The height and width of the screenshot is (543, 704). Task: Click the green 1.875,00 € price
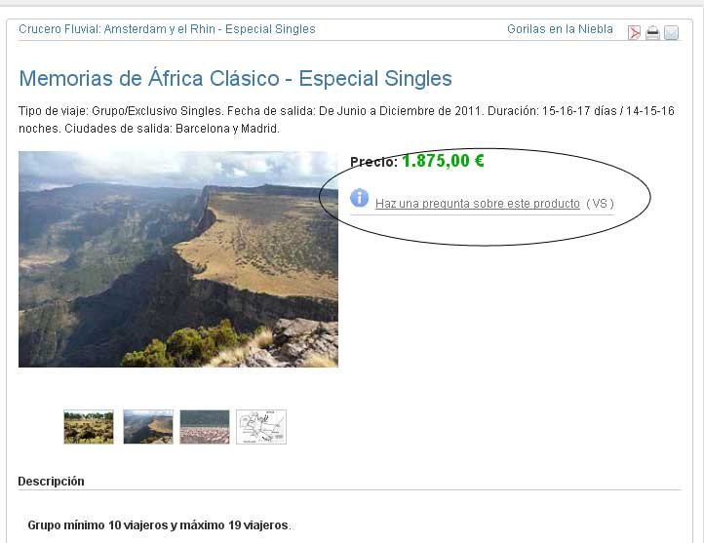[443, 161]
